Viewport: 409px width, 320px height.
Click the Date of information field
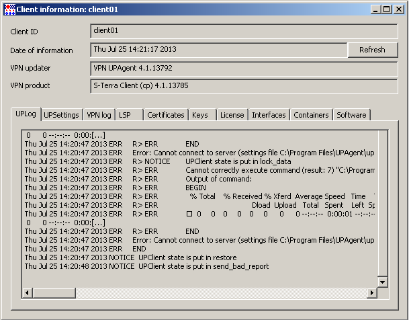[x=218, y=50]
